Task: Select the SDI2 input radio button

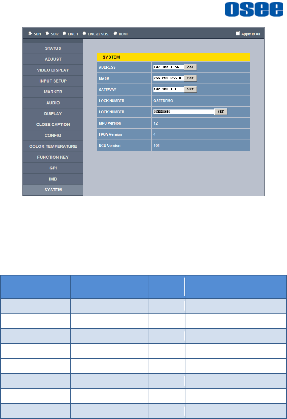Action: point(47,34)
